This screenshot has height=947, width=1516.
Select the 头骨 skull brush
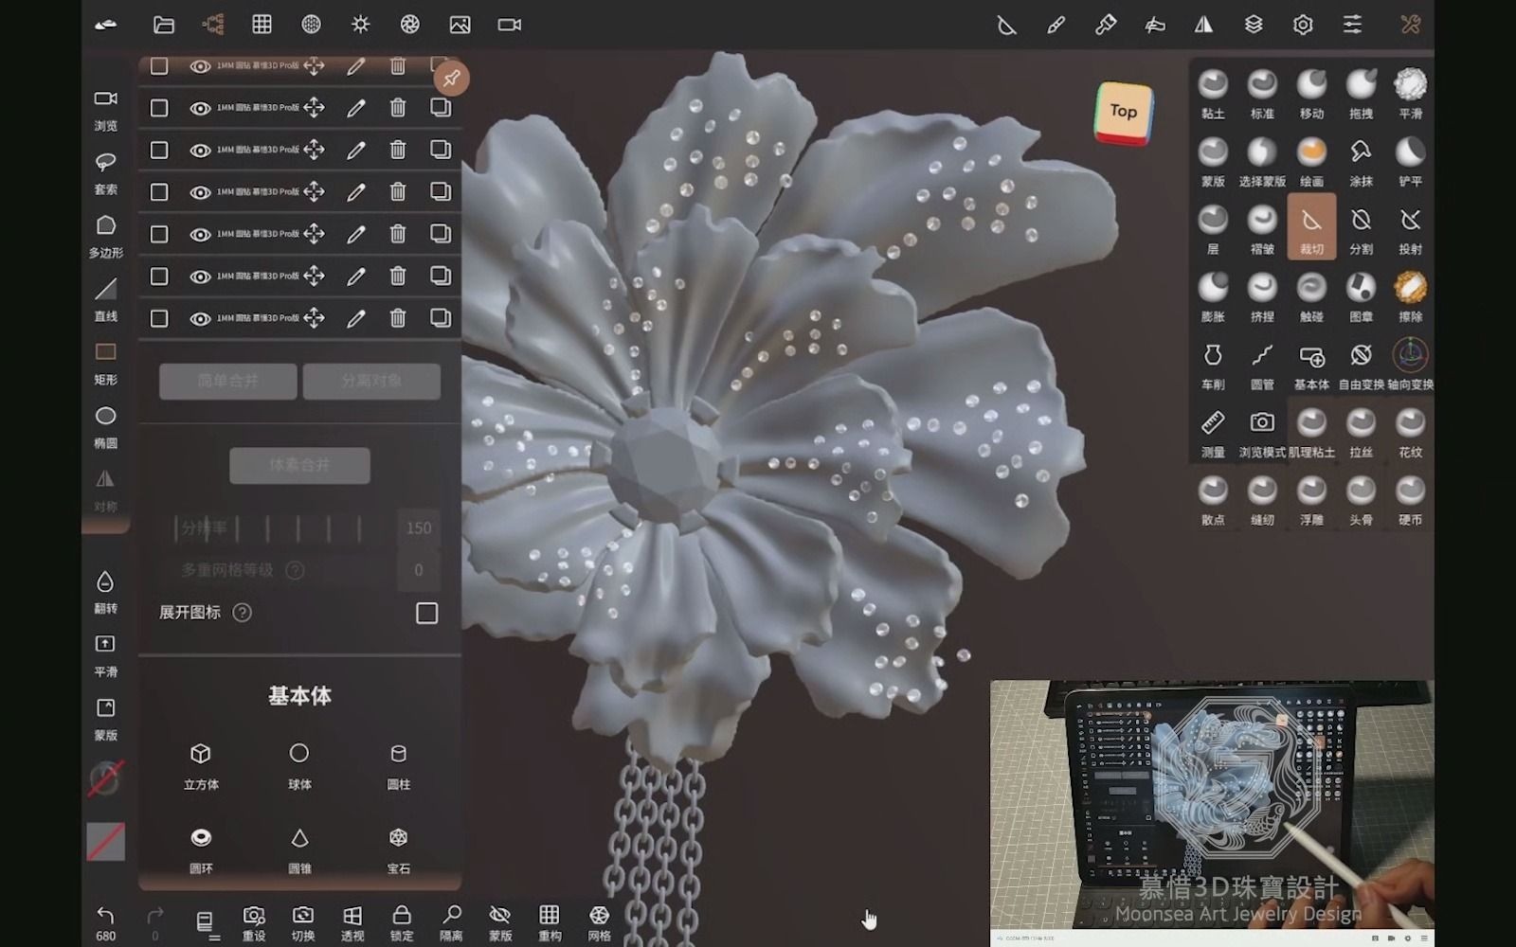[x=1361, y=500]
